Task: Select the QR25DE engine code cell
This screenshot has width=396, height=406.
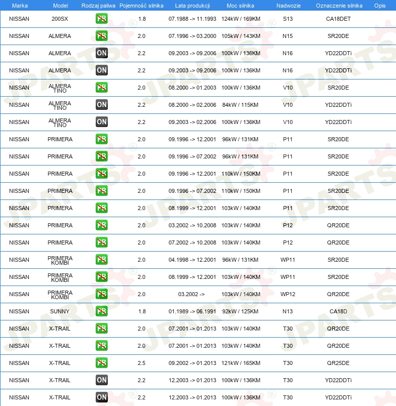Action: pyautogui.click(x=338, y=363)
